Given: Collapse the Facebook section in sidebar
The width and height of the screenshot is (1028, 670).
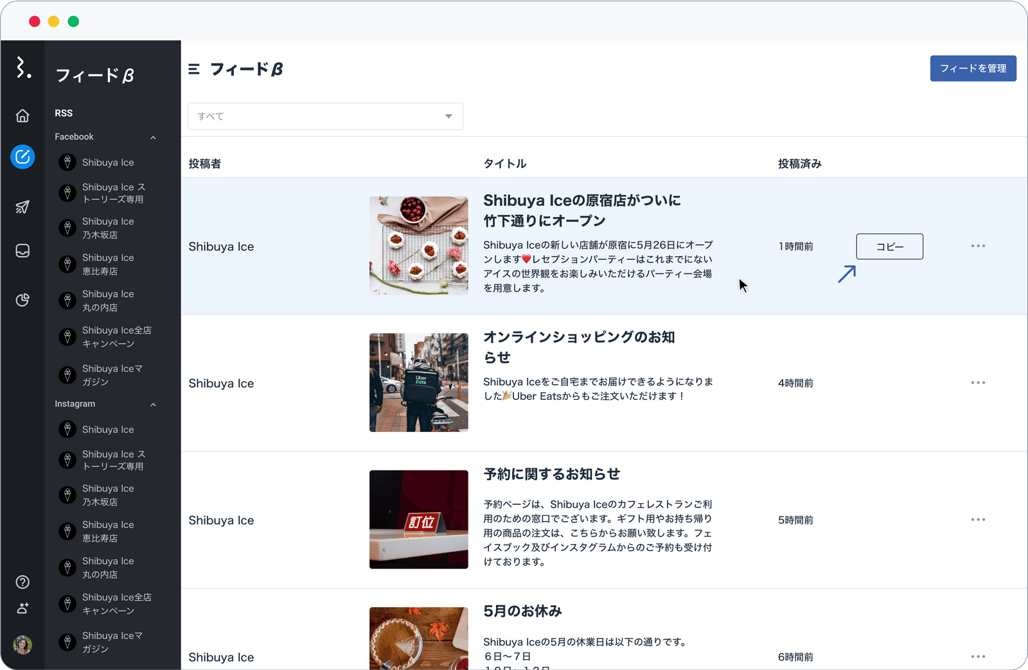Looking at the screenshot, I should pyautogui.click(x=153, y=137).
